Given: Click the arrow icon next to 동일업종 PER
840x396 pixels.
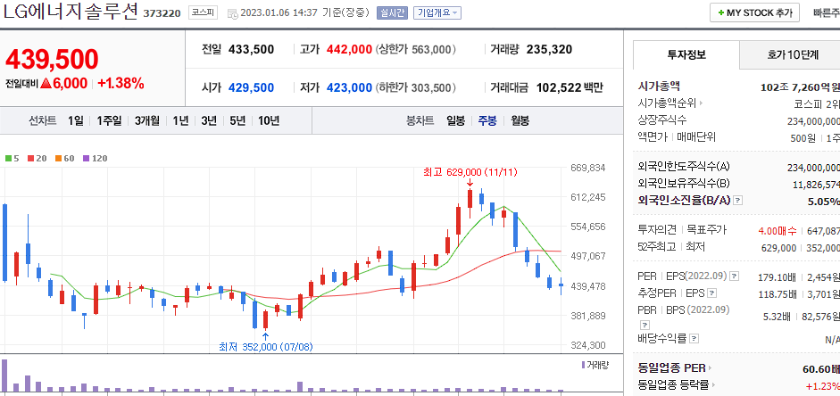Looking at the screenshot, I should (711, 368).
